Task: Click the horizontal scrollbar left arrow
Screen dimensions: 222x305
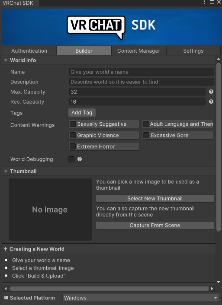Action: (6, 289)
